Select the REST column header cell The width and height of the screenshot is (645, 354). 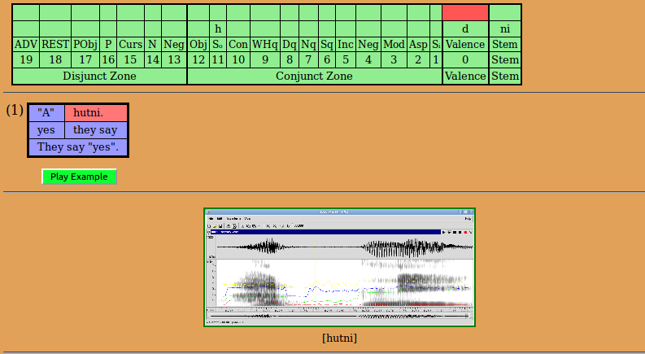54,44
